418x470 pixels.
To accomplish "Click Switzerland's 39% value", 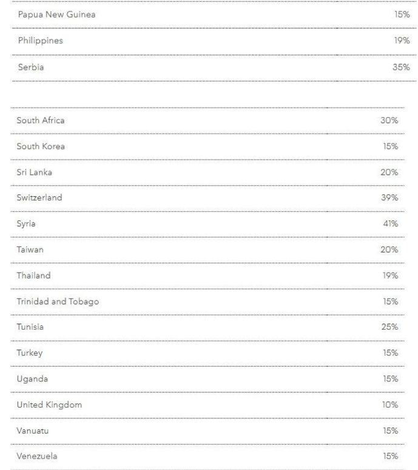I will point(389,198).
